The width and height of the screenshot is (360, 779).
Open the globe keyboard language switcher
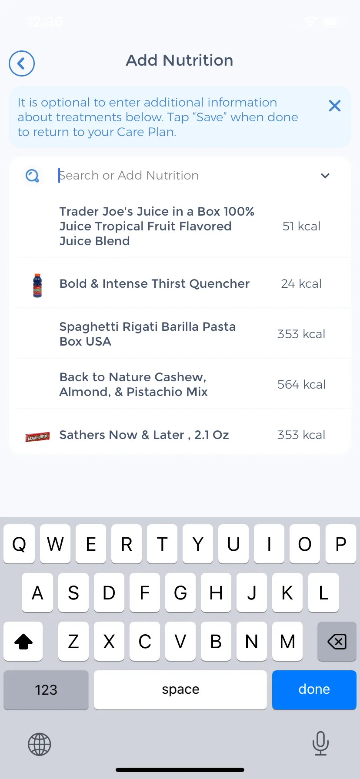(x=40, y=744)
